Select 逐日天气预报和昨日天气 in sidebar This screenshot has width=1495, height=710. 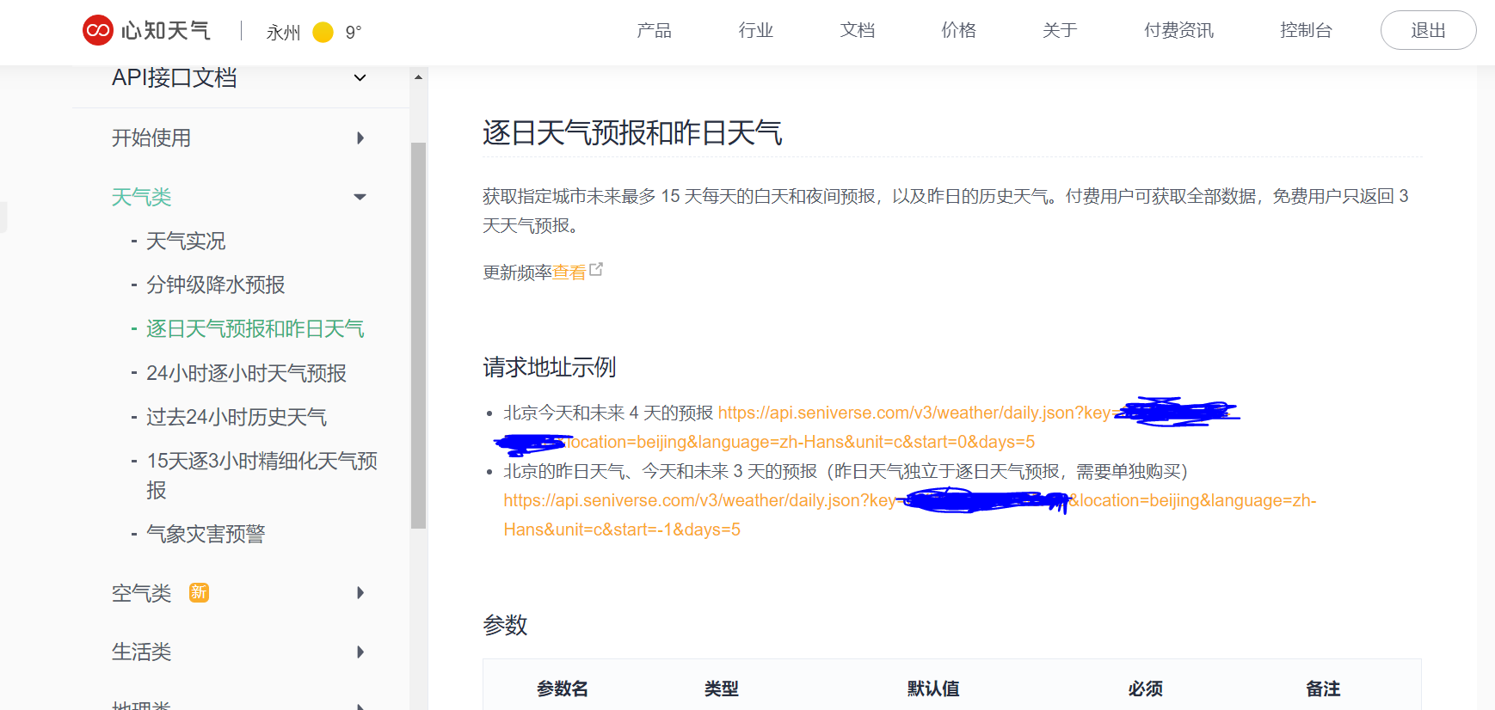click(x=255, y=328)
